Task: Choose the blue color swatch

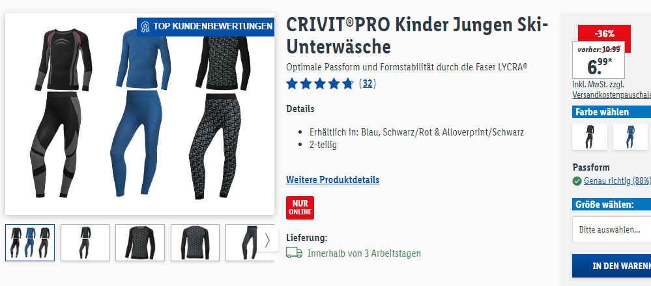Action: [x=630, y=137]
